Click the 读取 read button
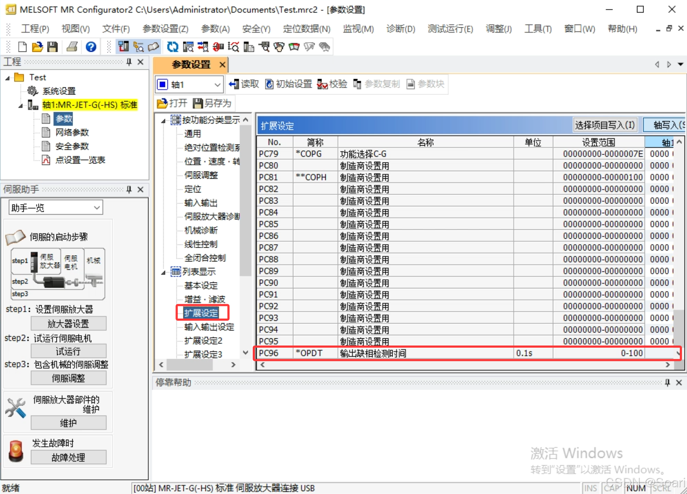Screen dimensions: 687x494 244,84
